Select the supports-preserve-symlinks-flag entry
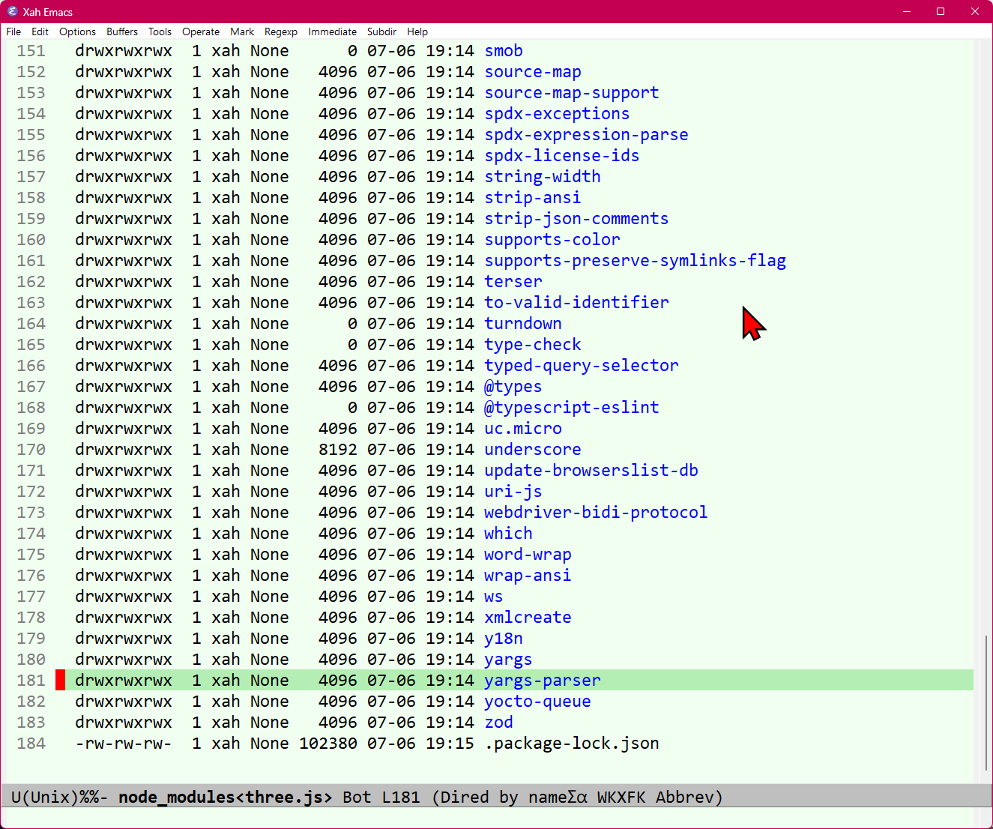 (x=636, y=261)
